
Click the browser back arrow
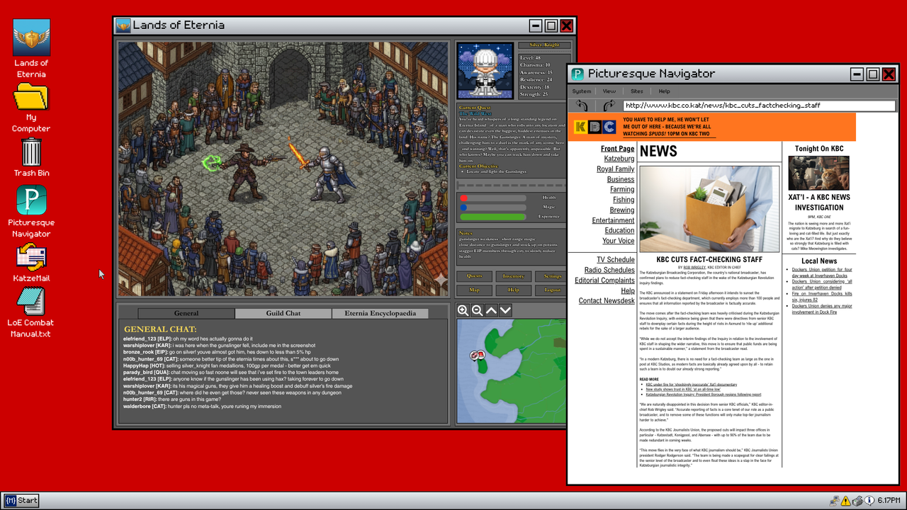(x=582, y=106)
